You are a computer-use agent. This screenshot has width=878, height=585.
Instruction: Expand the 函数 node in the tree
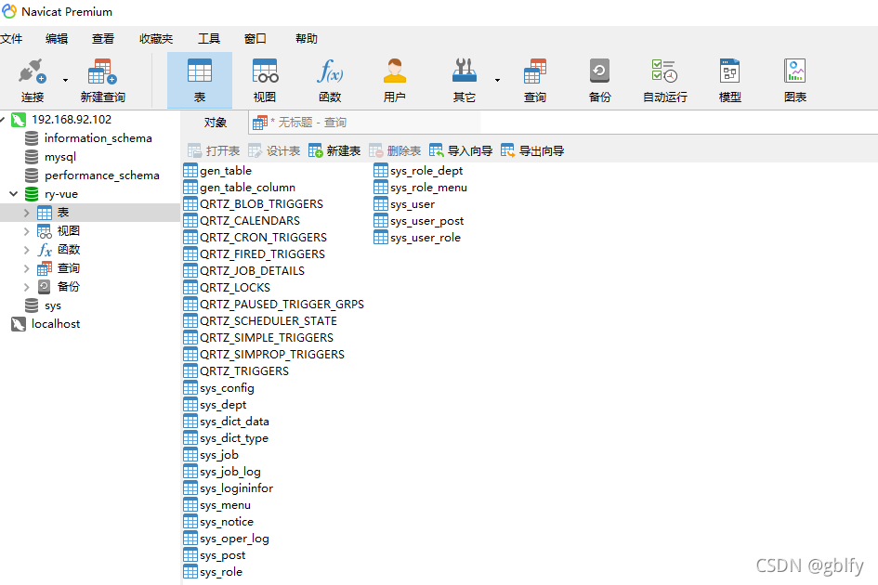[x=26, y=250]
